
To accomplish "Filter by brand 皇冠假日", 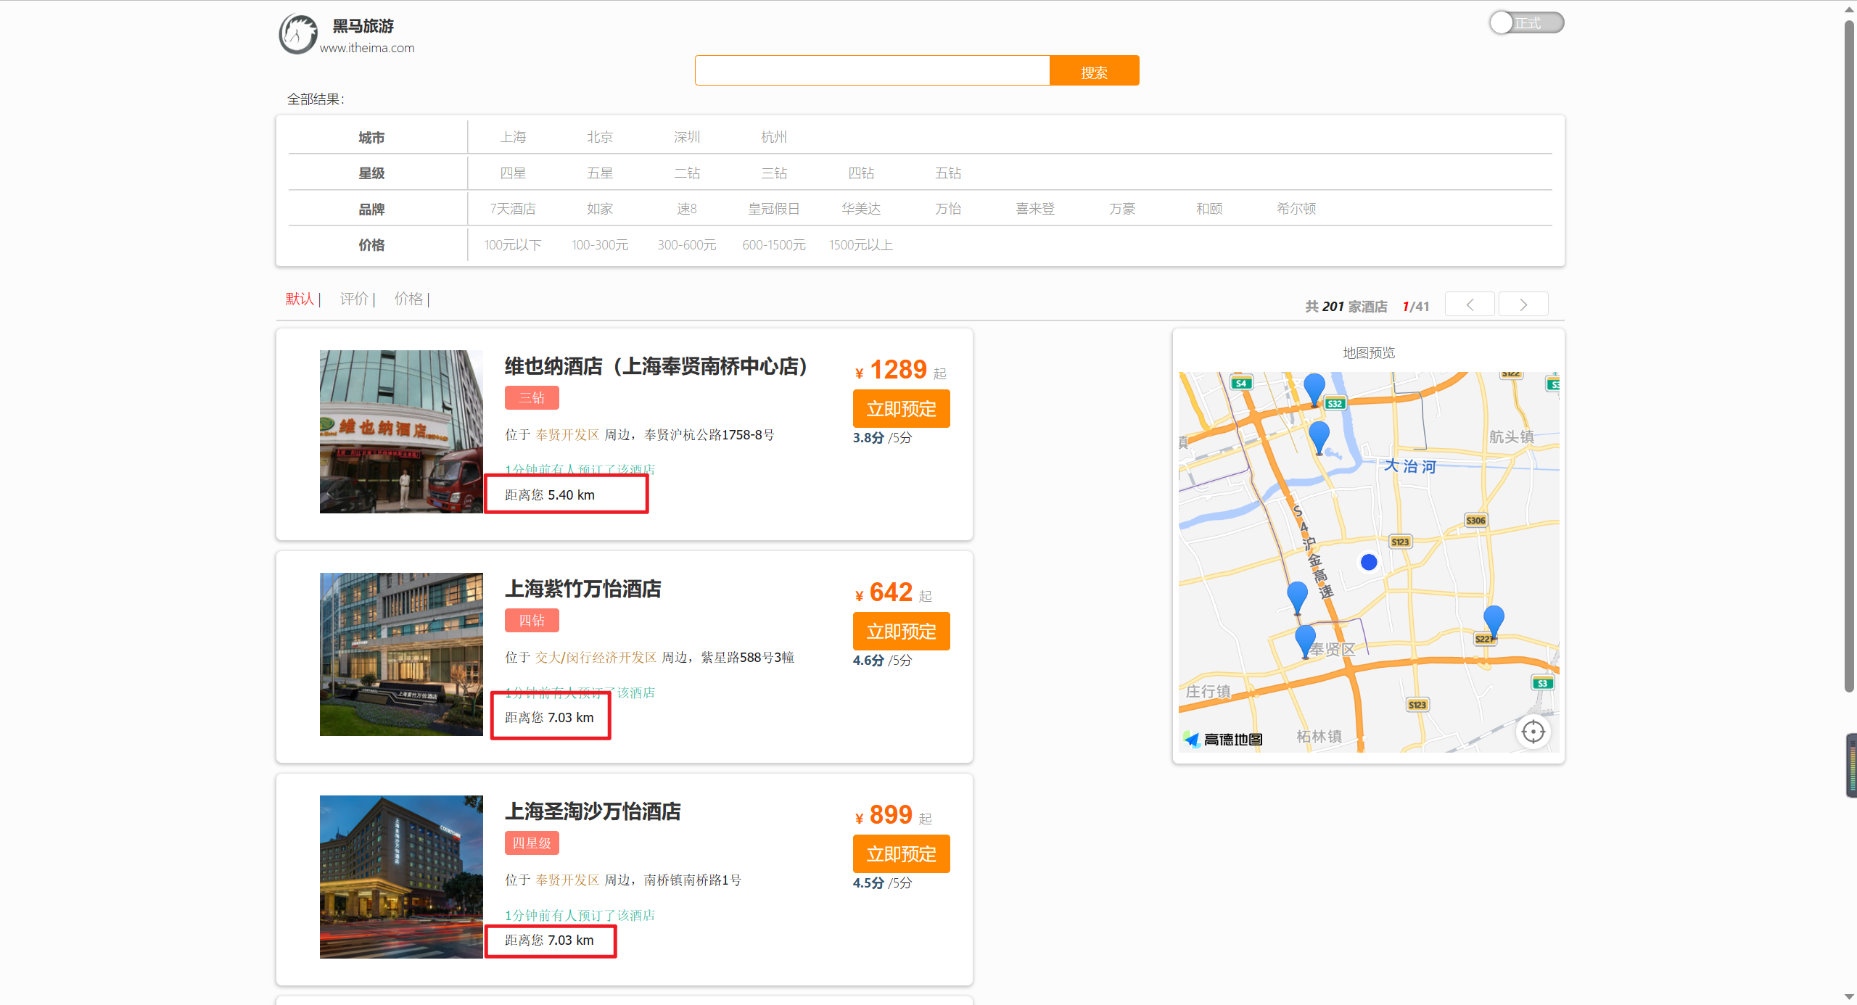I will click(774, 208).
